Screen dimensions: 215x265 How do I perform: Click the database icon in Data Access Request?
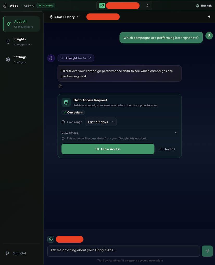pyautogui.click(x=66, y=102)
